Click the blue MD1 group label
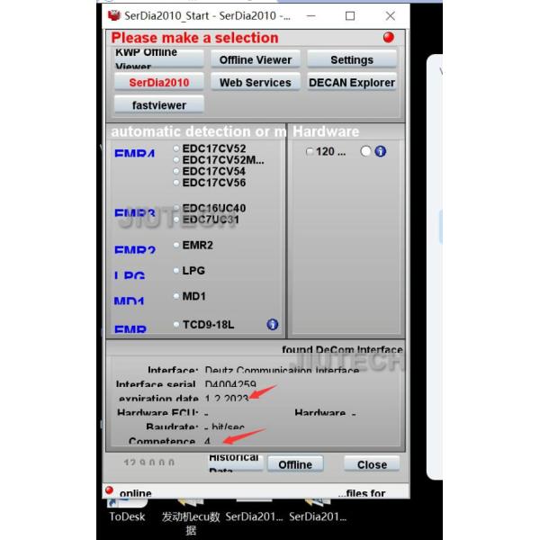The image size is (540, 540). (x=129, y=301)
